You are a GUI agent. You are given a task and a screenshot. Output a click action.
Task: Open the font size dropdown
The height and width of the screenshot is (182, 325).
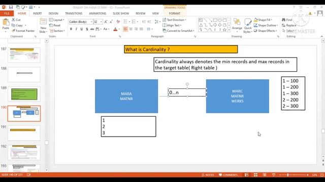[x=101, y=22]
